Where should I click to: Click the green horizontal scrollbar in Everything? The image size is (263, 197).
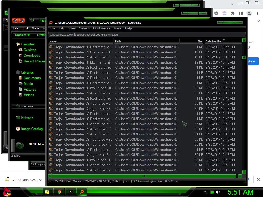coord(144,176)
